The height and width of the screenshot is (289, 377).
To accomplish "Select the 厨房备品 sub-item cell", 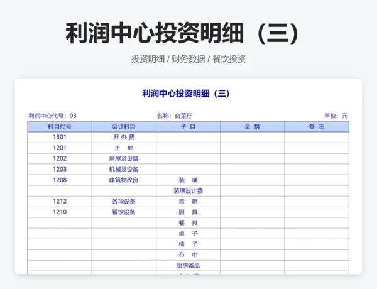I will point(188,265).
